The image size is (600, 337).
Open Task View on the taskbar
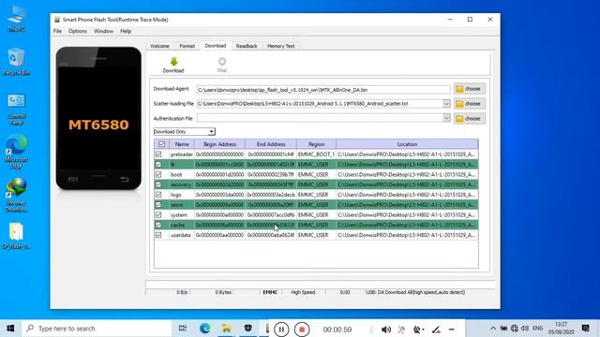click(x=183, y=329)
